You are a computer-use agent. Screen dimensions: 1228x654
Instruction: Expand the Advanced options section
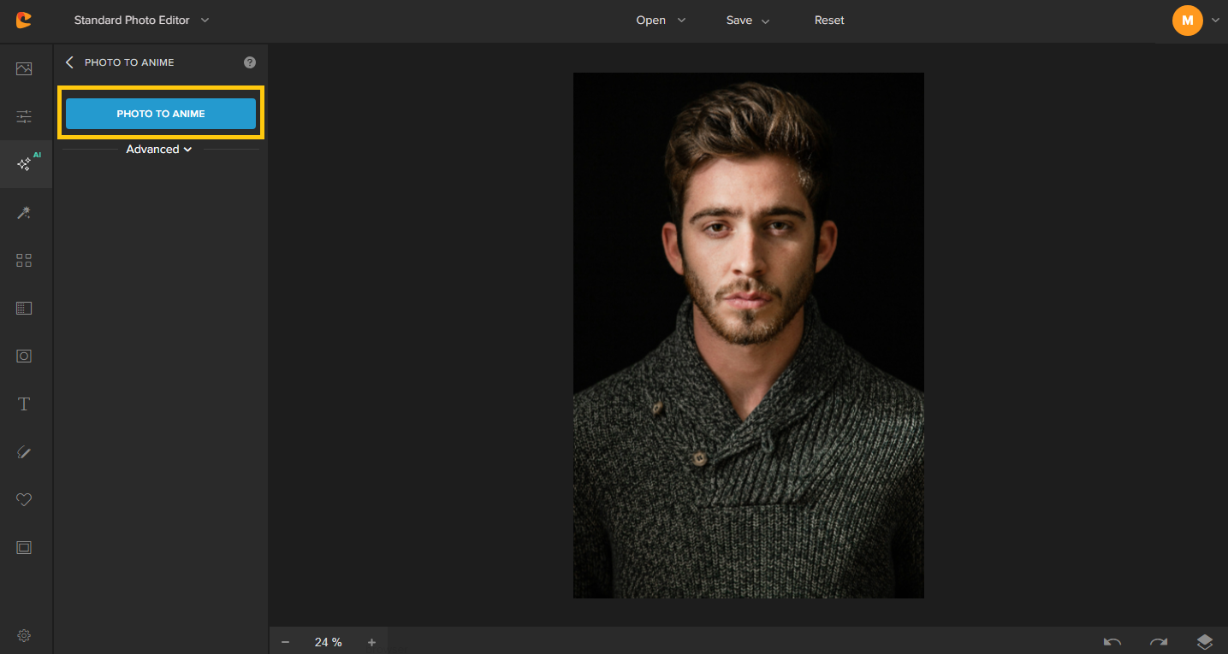(x=159, y=150)
